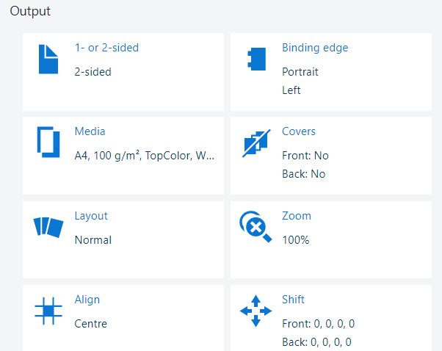Viewport: 442px width, 351px height.
Task: Open the Binding edge setting
Action: [315, 48]
